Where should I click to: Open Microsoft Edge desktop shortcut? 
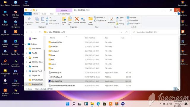click(x=15, y=43)
